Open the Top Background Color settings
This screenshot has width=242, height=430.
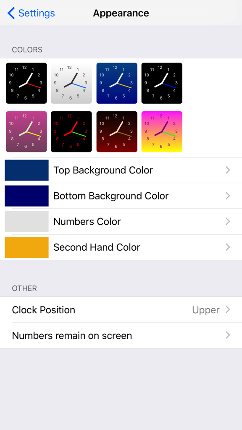[x=121, y=170]
